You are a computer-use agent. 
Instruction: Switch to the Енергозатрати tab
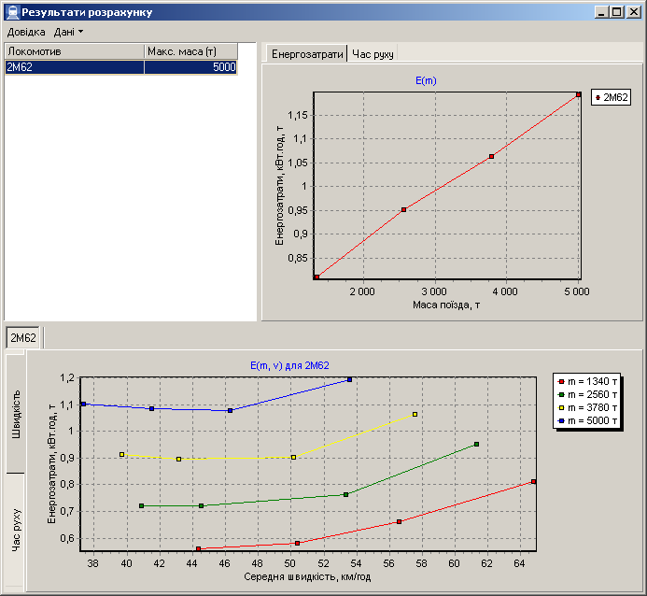tap(305, 54)
